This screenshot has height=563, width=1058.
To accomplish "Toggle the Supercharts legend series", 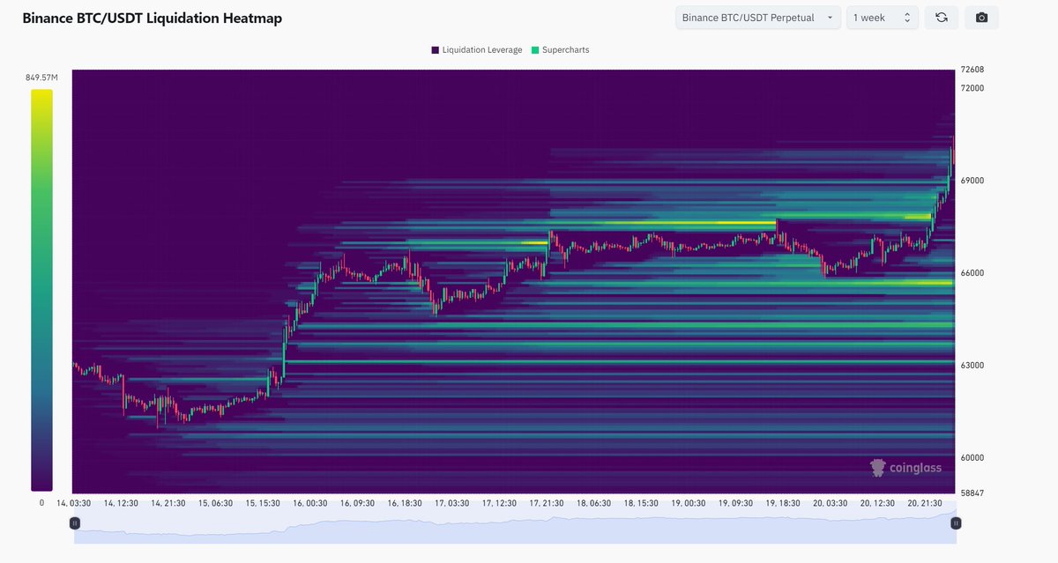I will (x=560, y=50).
